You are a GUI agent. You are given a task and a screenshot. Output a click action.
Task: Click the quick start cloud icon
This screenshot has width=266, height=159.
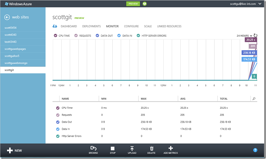pos(55,26)
